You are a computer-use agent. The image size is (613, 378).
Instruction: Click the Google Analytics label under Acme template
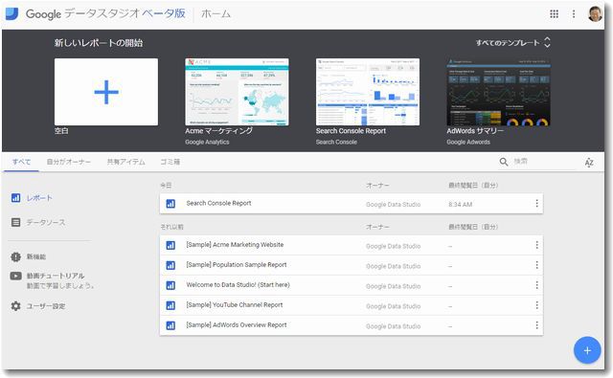[x=207, y=143]
